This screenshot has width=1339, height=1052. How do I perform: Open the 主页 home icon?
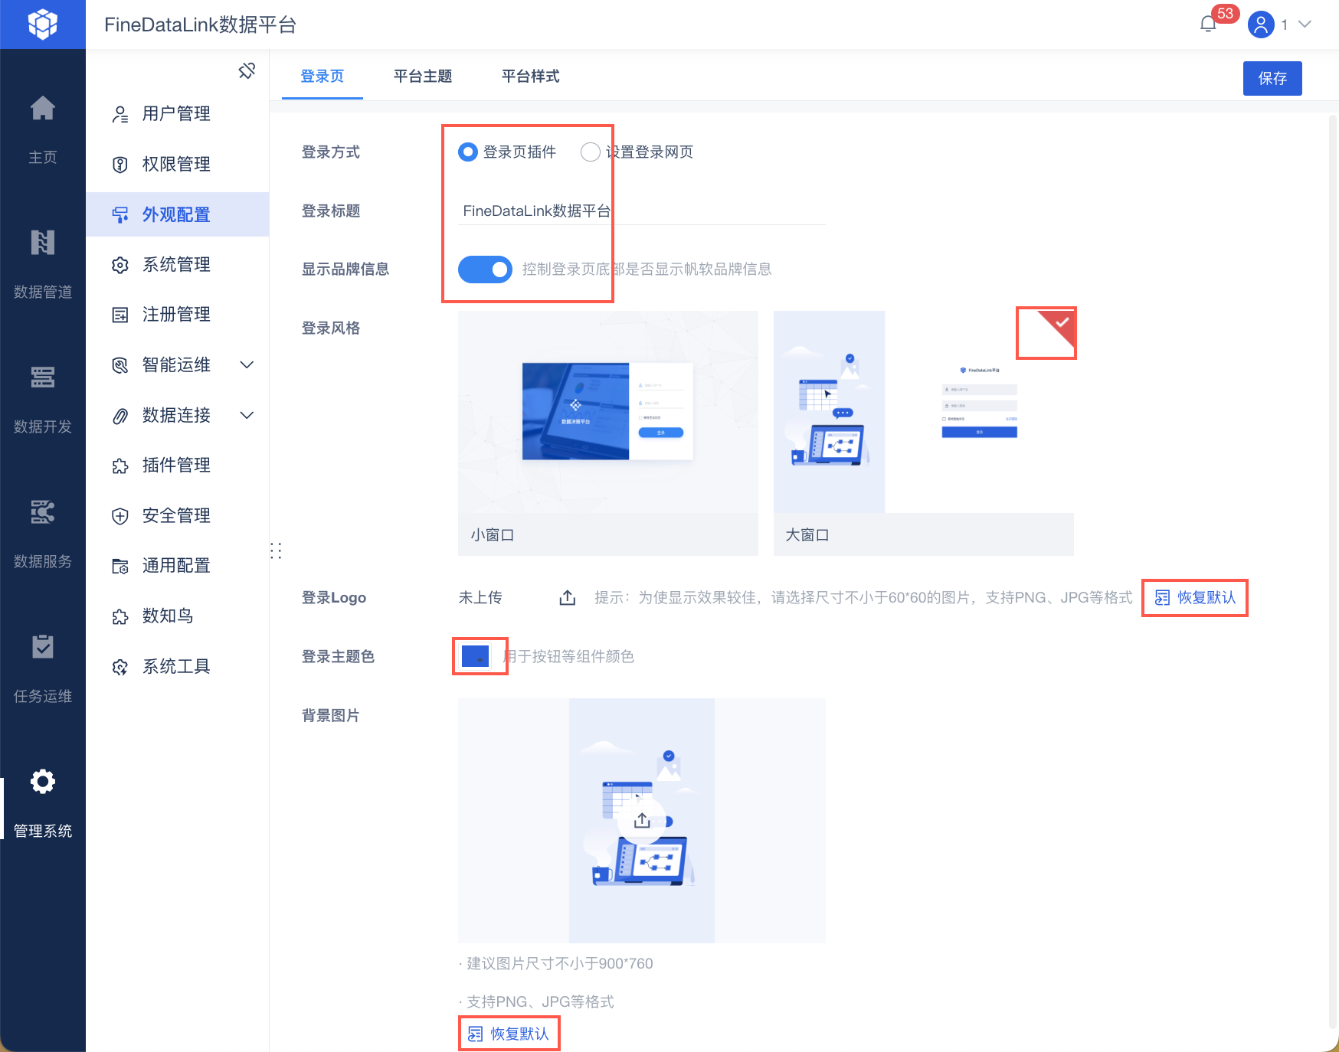pos(43,109)
